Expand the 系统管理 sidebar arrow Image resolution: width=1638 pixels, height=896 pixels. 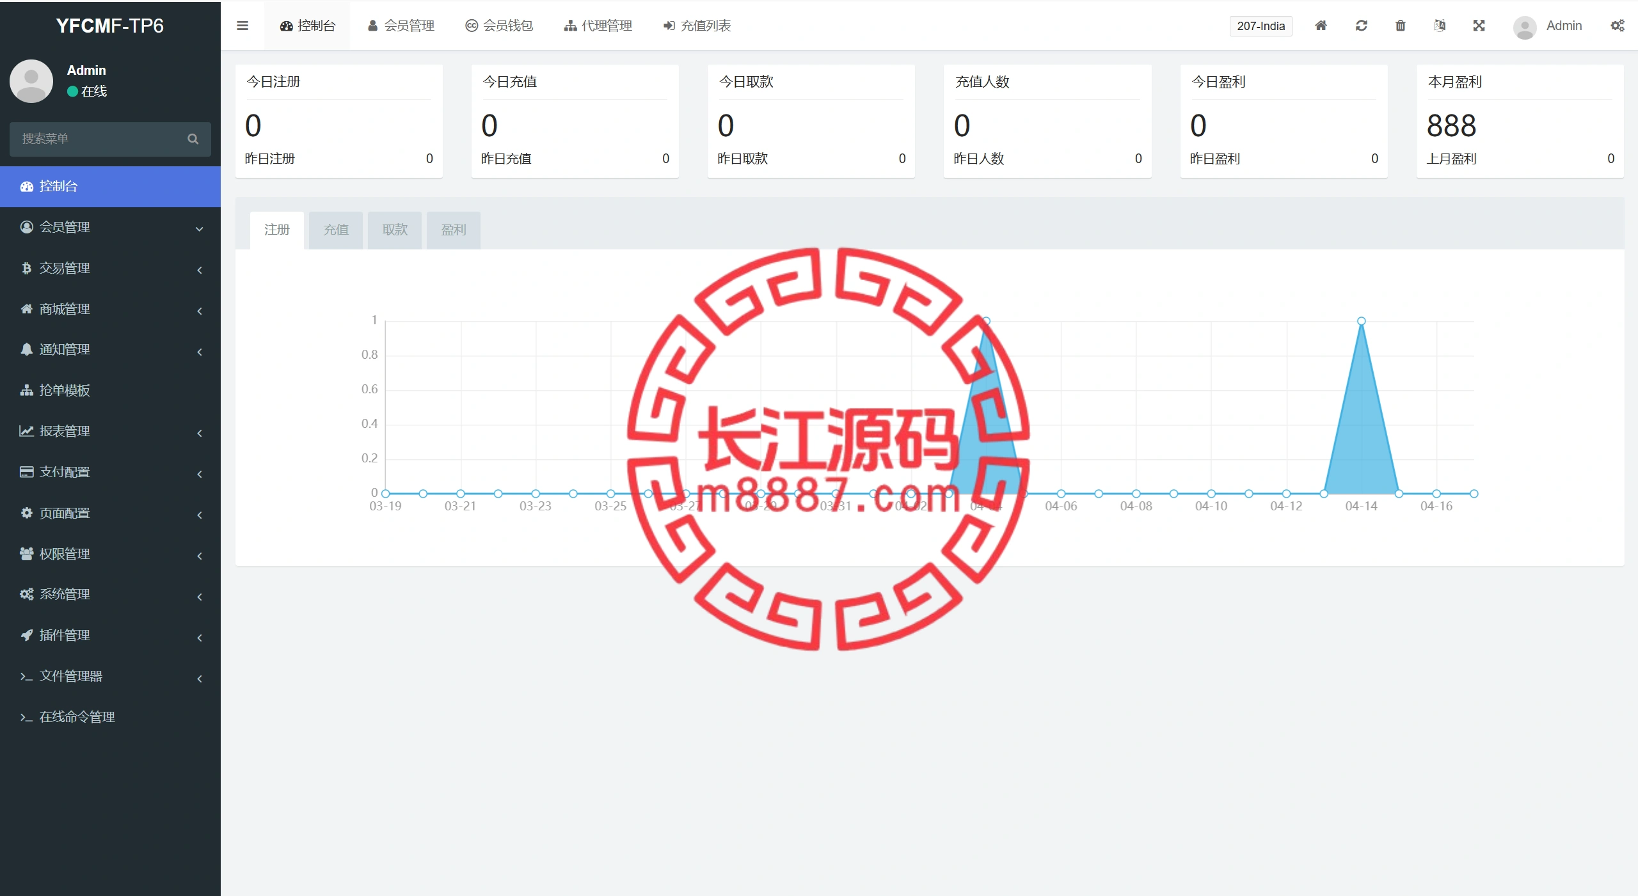200,597
